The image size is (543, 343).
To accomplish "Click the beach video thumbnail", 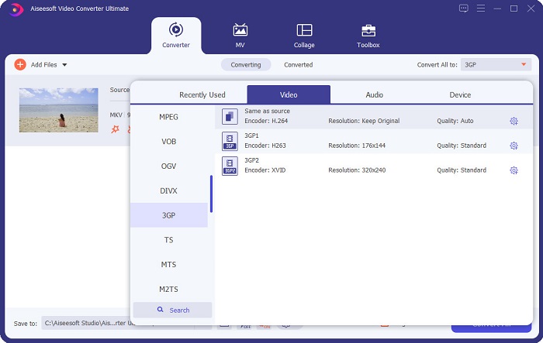I will click(58, 109).
